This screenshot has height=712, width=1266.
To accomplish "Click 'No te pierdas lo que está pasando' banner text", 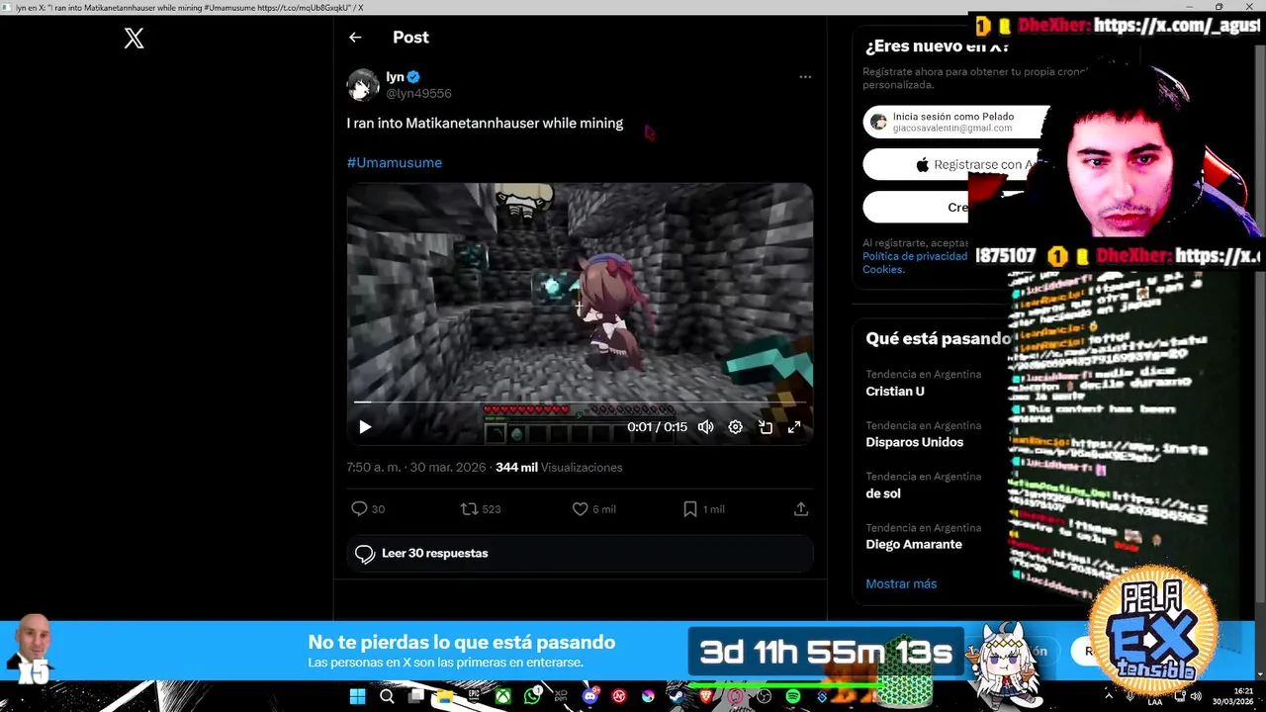I will (x=462, y=642).
